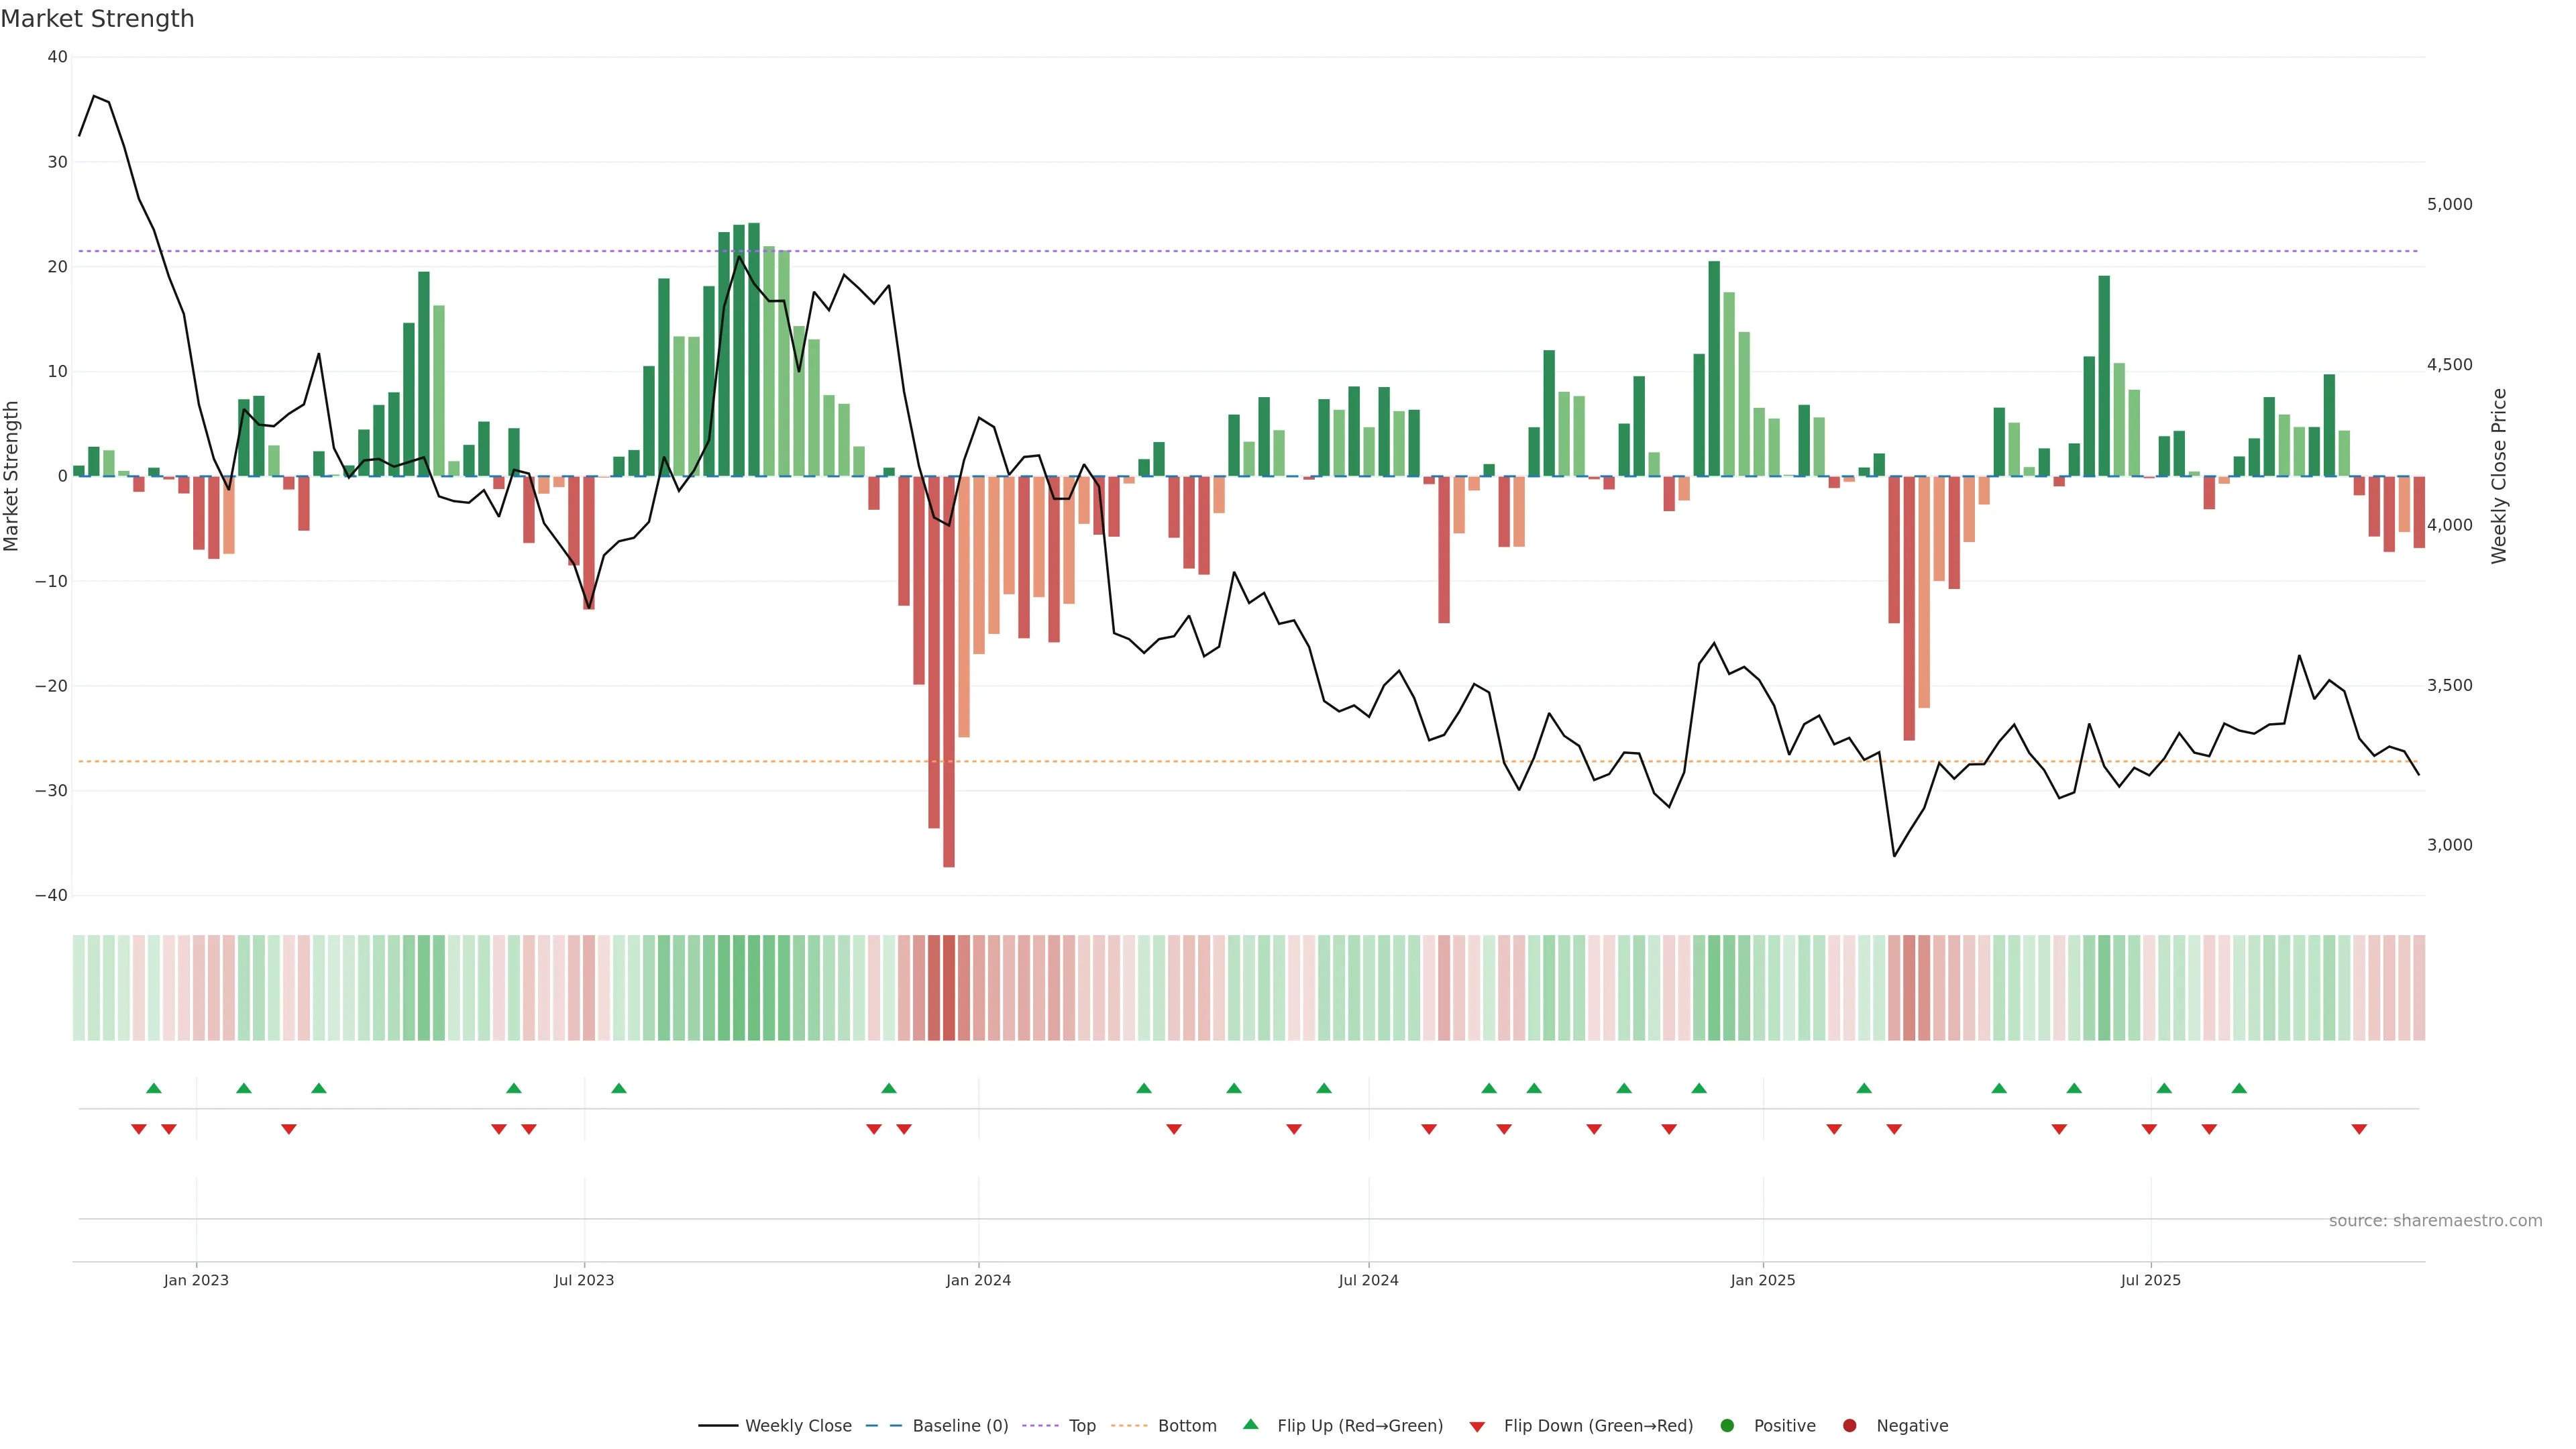Viewport: 2576px width, 1449px height.
Task: Click the darkest red heatmap strip cell
Action: click(949, 988)
